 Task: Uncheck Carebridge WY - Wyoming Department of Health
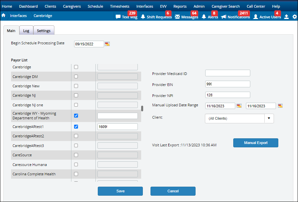(76, 116)
